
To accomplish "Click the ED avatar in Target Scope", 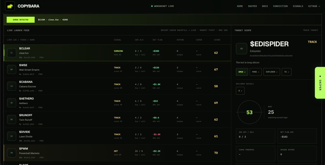I will point(242,49).
